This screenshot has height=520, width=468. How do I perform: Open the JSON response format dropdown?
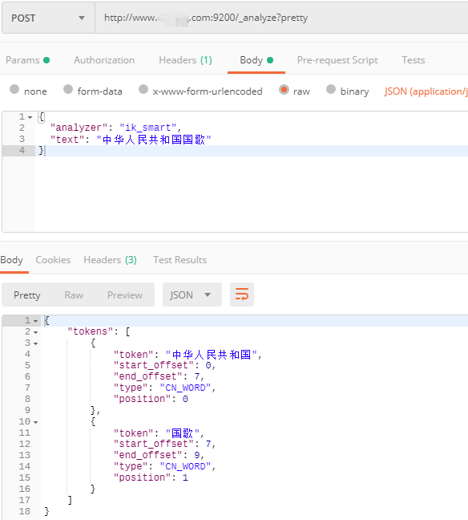click(x=192, y=295)
